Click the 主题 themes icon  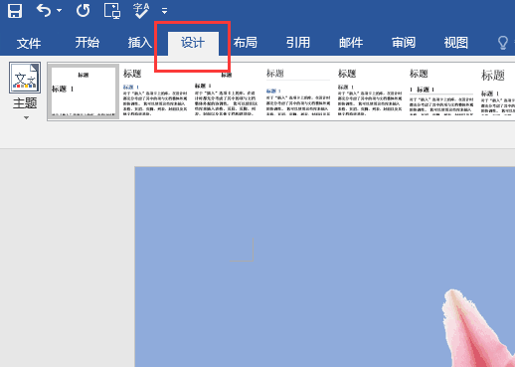click(x=25, y=78)
